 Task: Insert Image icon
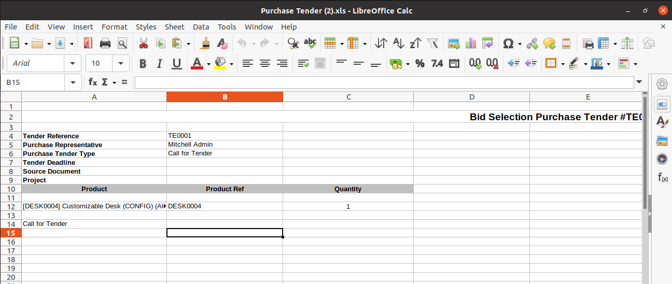click(x=454, y=43)
